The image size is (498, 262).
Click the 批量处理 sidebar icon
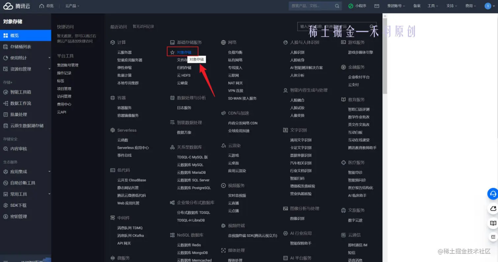(x=6, y=114)
